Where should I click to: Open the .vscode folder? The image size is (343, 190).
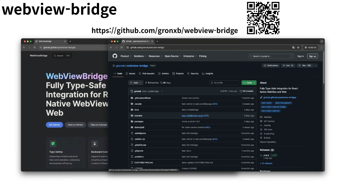138,104
